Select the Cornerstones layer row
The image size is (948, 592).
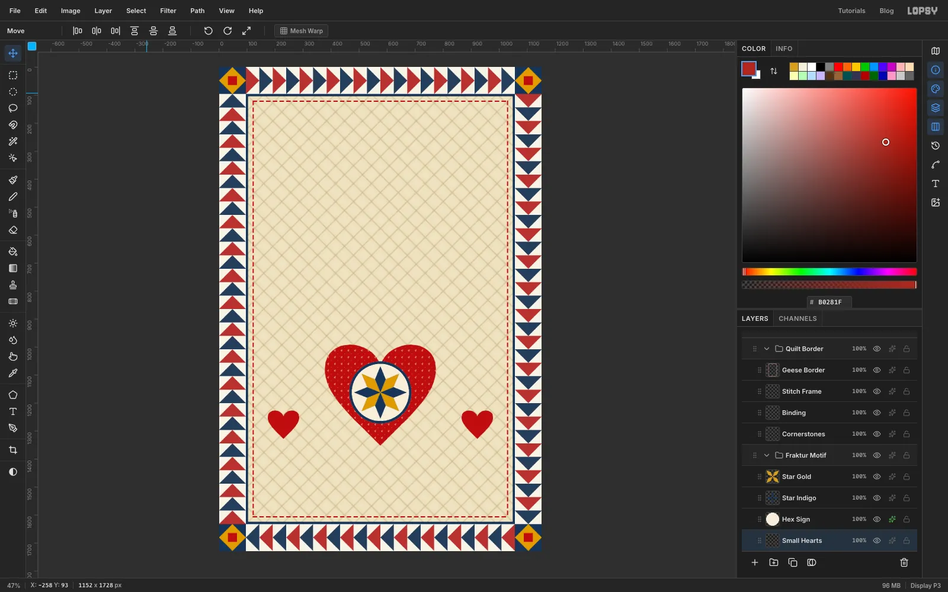[x=829, y=434]
